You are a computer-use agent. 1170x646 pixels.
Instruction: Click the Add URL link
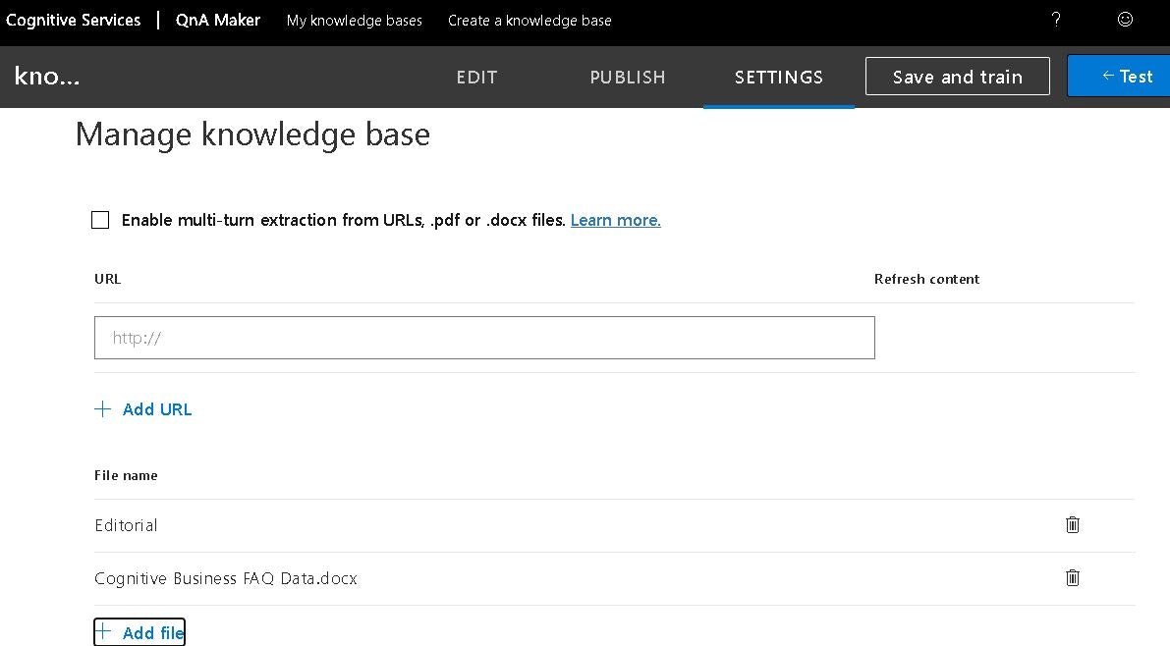coord(157,409)
